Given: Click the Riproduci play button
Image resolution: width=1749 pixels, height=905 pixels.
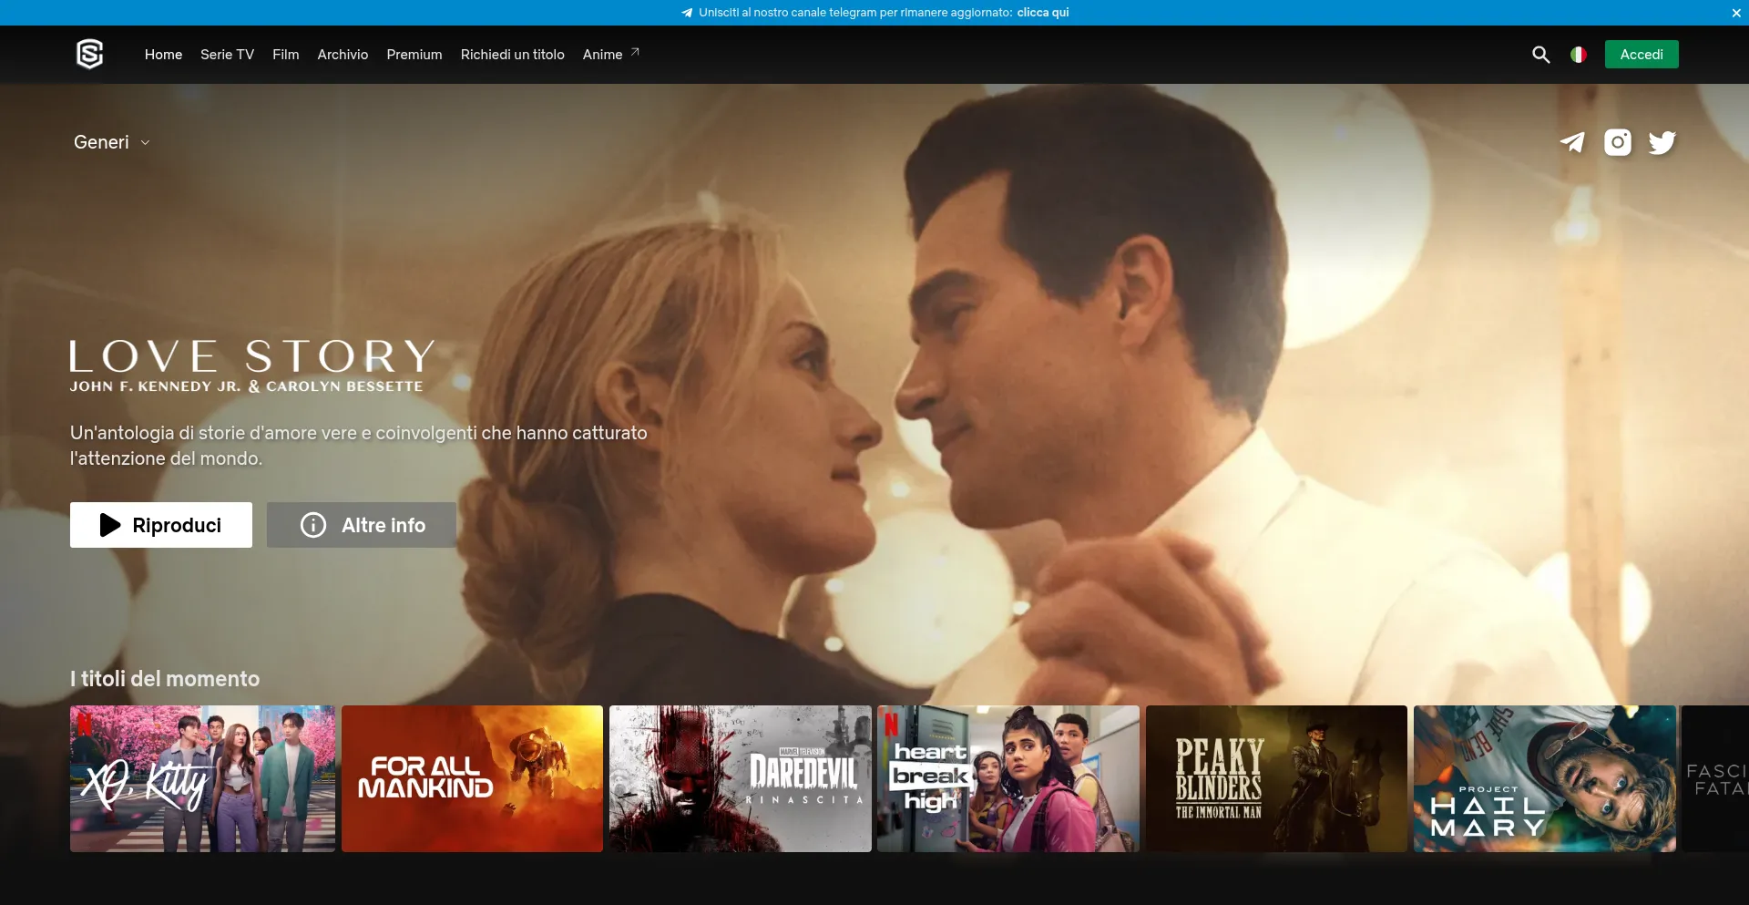Looking at the screenshot, I should [161, 525].
